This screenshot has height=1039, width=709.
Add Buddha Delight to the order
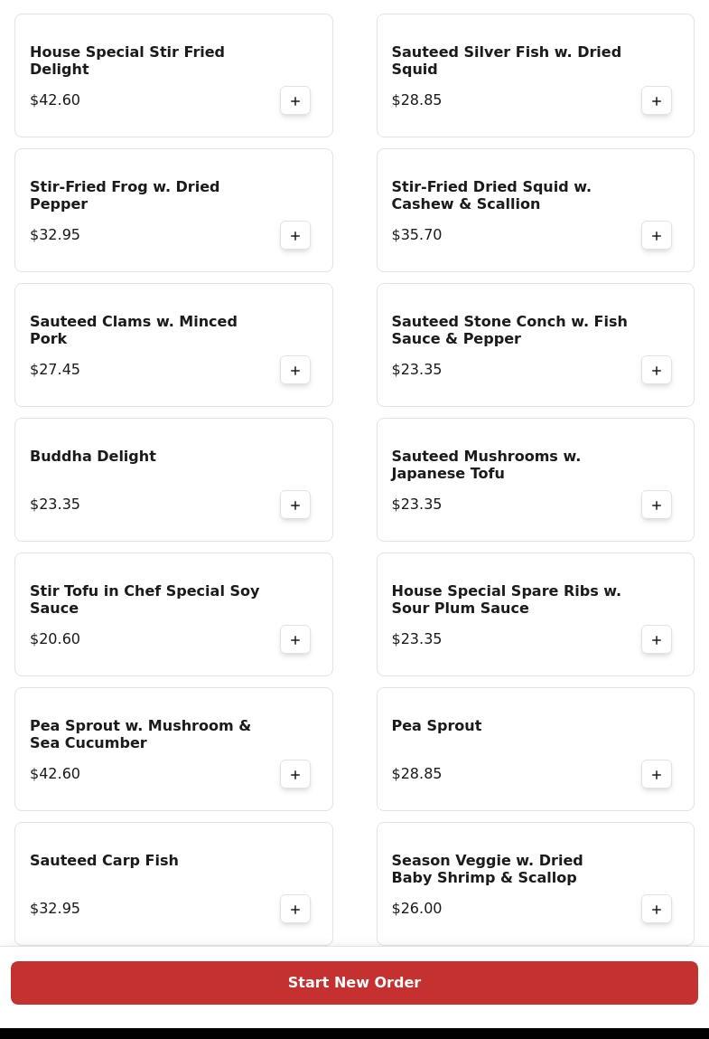point(295,505)
